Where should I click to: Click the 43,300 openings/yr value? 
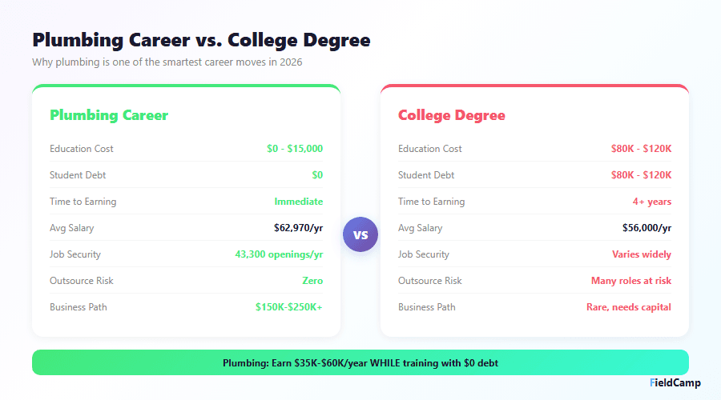[x=279, y=254]
